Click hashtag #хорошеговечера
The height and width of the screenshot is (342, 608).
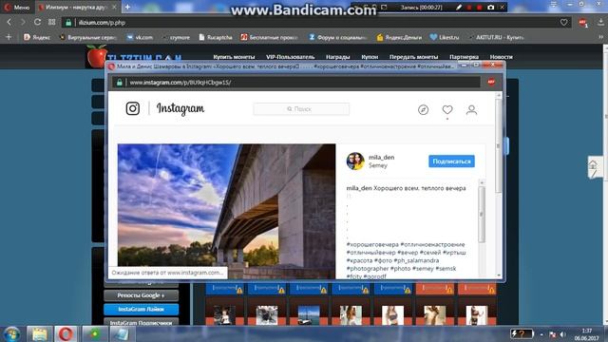(372, 245)
